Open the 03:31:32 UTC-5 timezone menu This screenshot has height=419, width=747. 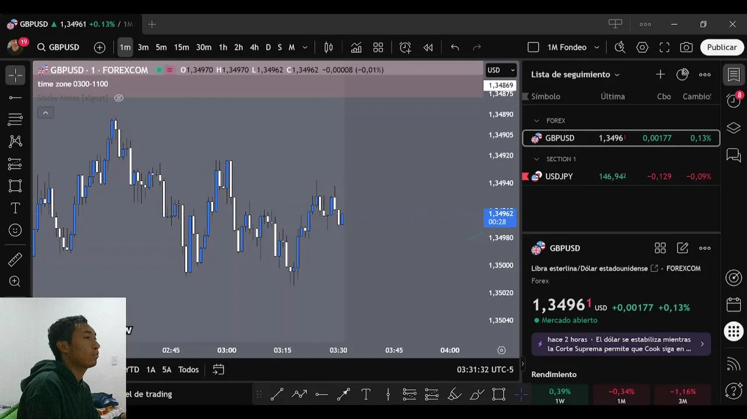click(x=486, y=370)
